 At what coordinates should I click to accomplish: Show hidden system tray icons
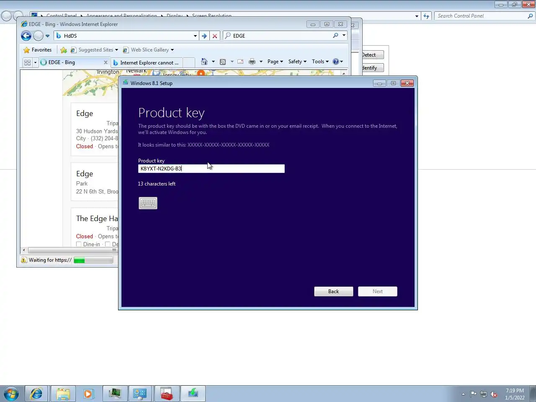463,394
